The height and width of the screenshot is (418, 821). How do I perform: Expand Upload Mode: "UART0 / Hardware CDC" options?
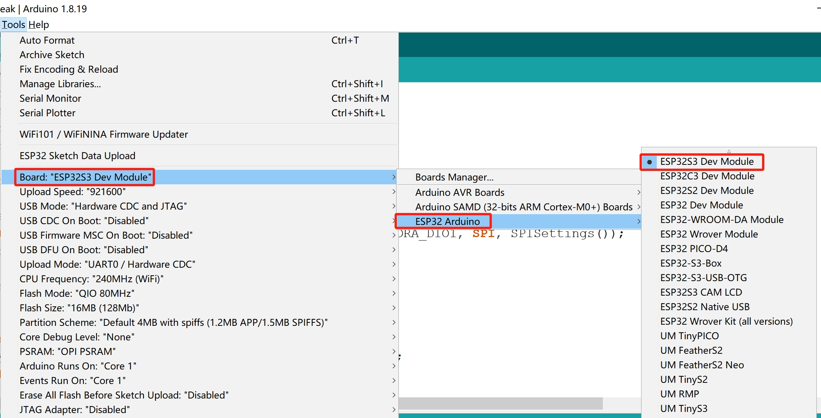tap(199, 264)
